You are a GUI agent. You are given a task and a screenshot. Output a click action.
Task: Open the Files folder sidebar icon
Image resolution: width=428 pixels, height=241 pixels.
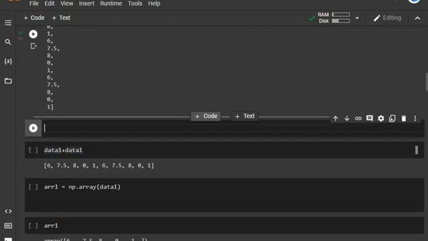point(8,81)
